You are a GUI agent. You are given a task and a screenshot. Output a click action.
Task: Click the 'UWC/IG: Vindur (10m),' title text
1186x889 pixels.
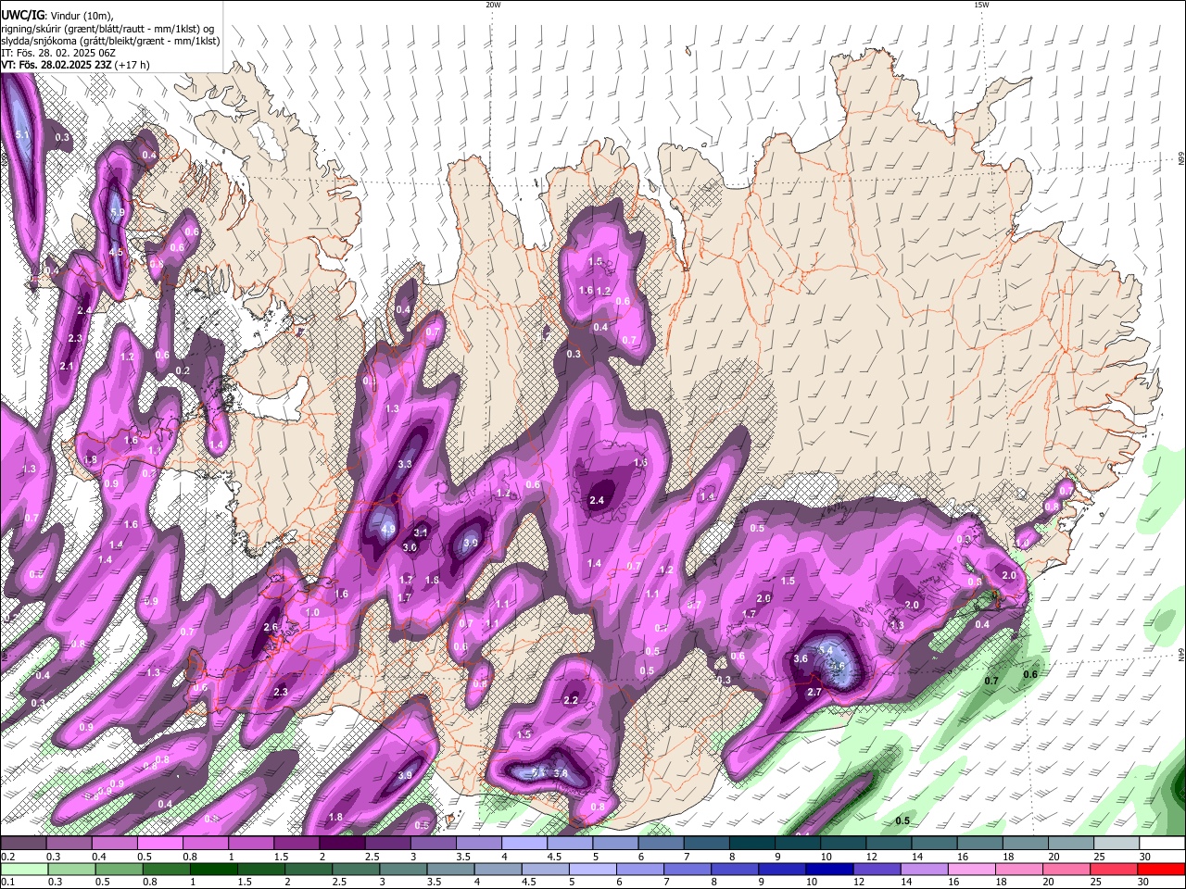click(x=57, y=14)
